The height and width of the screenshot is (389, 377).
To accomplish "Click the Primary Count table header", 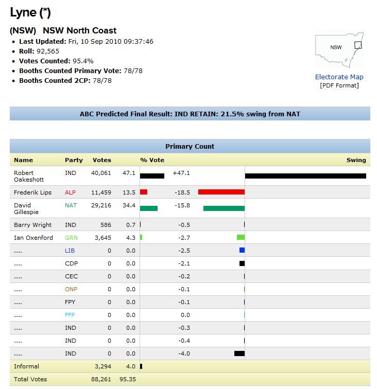I will click(190, 146).
